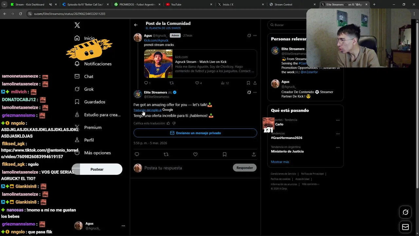Click the browser address bar URL

click(x=70, y=14)
